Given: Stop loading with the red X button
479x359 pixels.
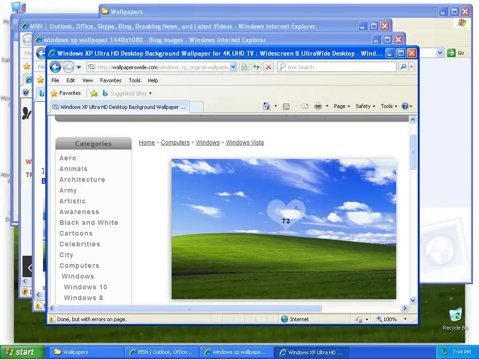Looking at the screenshot, I should coord(269,67).
